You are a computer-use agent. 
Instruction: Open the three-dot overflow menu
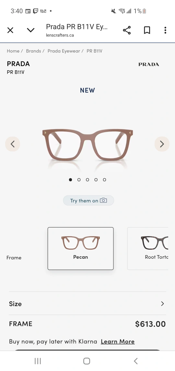(x=165, y=30)
